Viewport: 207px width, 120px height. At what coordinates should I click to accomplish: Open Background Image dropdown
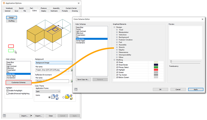coord(54,62)
